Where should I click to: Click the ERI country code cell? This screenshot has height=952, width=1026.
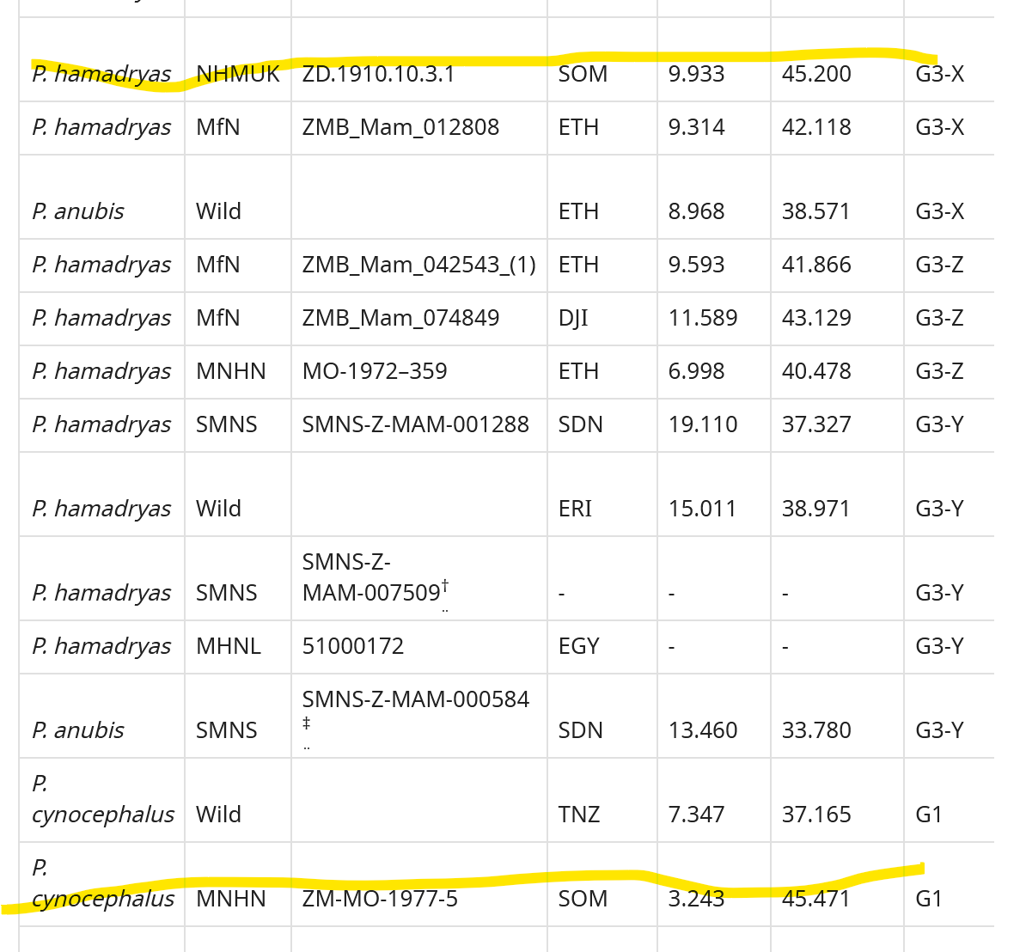point(575,510)
